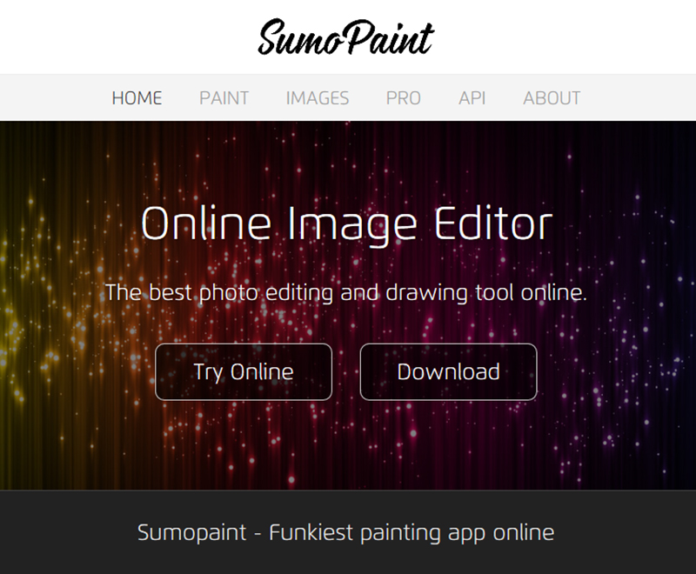The height and width of the screenshot is (574, 696).
Task: Open the PAINT menu item
Action: [x=224, y=98]
